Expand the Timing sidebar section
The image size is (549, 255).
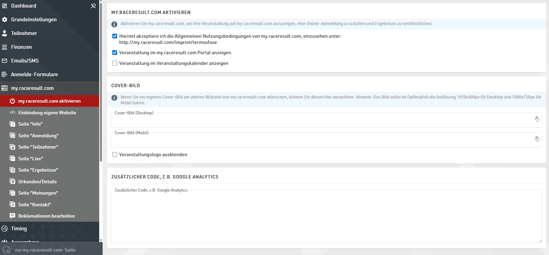pos(19,229)
